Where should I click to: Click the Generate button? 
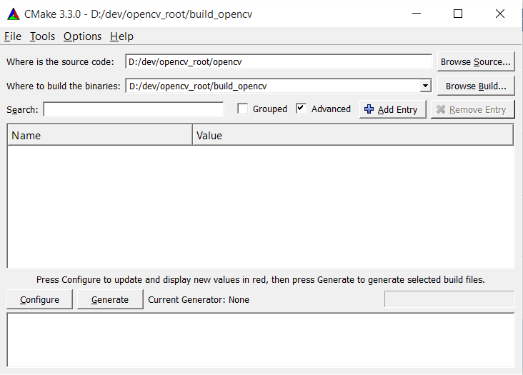click(110, 299)
